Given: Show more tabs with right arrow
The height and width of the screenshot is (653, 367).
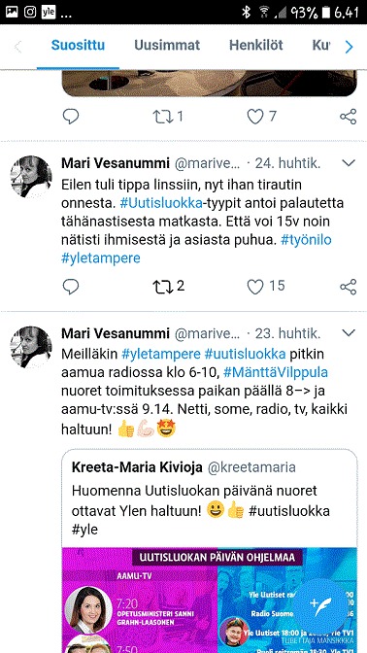Looking at the screenshot, I should 349,47.
